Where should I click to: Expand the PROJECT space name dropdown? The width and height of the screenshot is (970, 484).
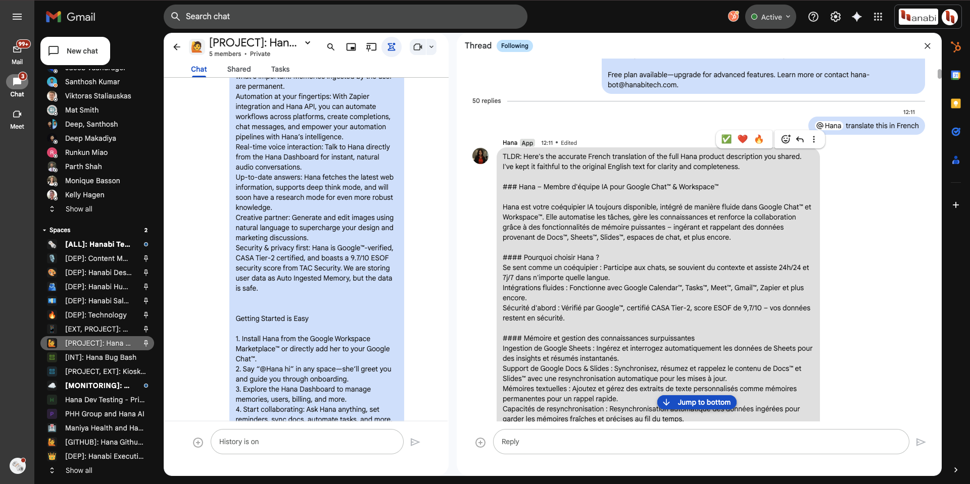click(x=308, y=43)
